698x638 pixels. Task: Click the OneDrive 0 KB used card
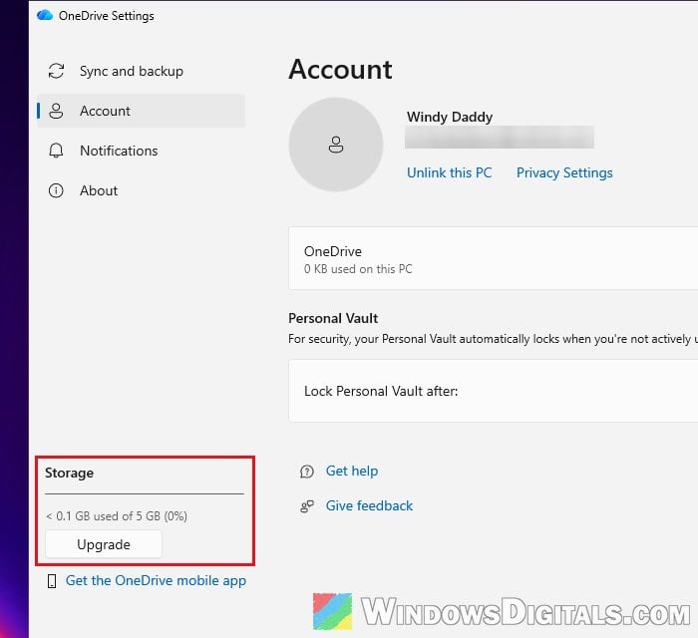[494, 258]
